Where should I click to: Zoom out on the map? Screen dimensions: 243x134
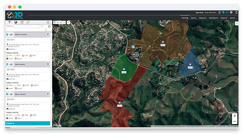click(x=234, y=121)
